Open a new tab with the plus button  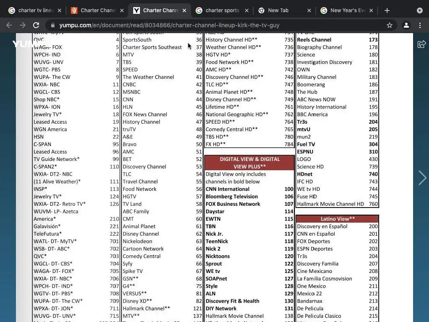point(387,10)
